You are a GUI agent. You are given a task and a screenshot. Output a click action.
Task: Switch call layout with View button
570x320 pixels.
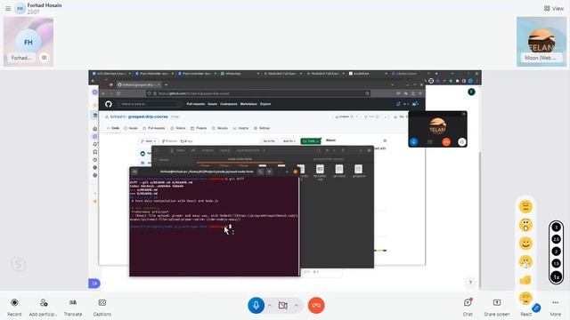pyautogui.click(x=554, y=8)
